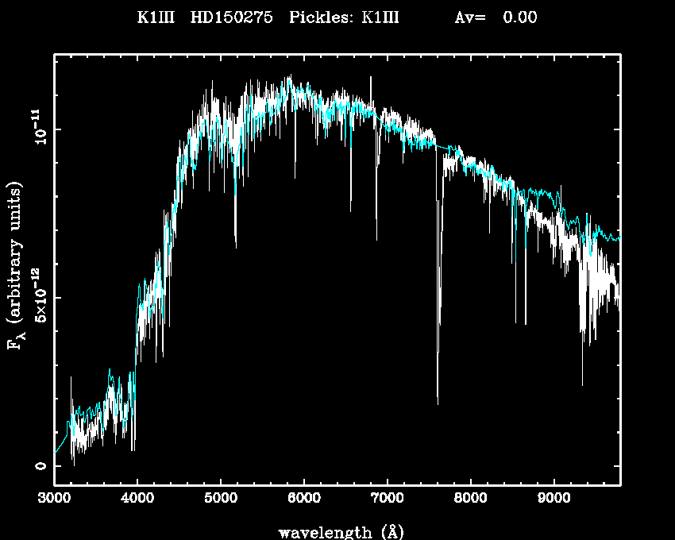
Task: Click the deepest absorption dip near 7600 Å
Action: point(438,401)
